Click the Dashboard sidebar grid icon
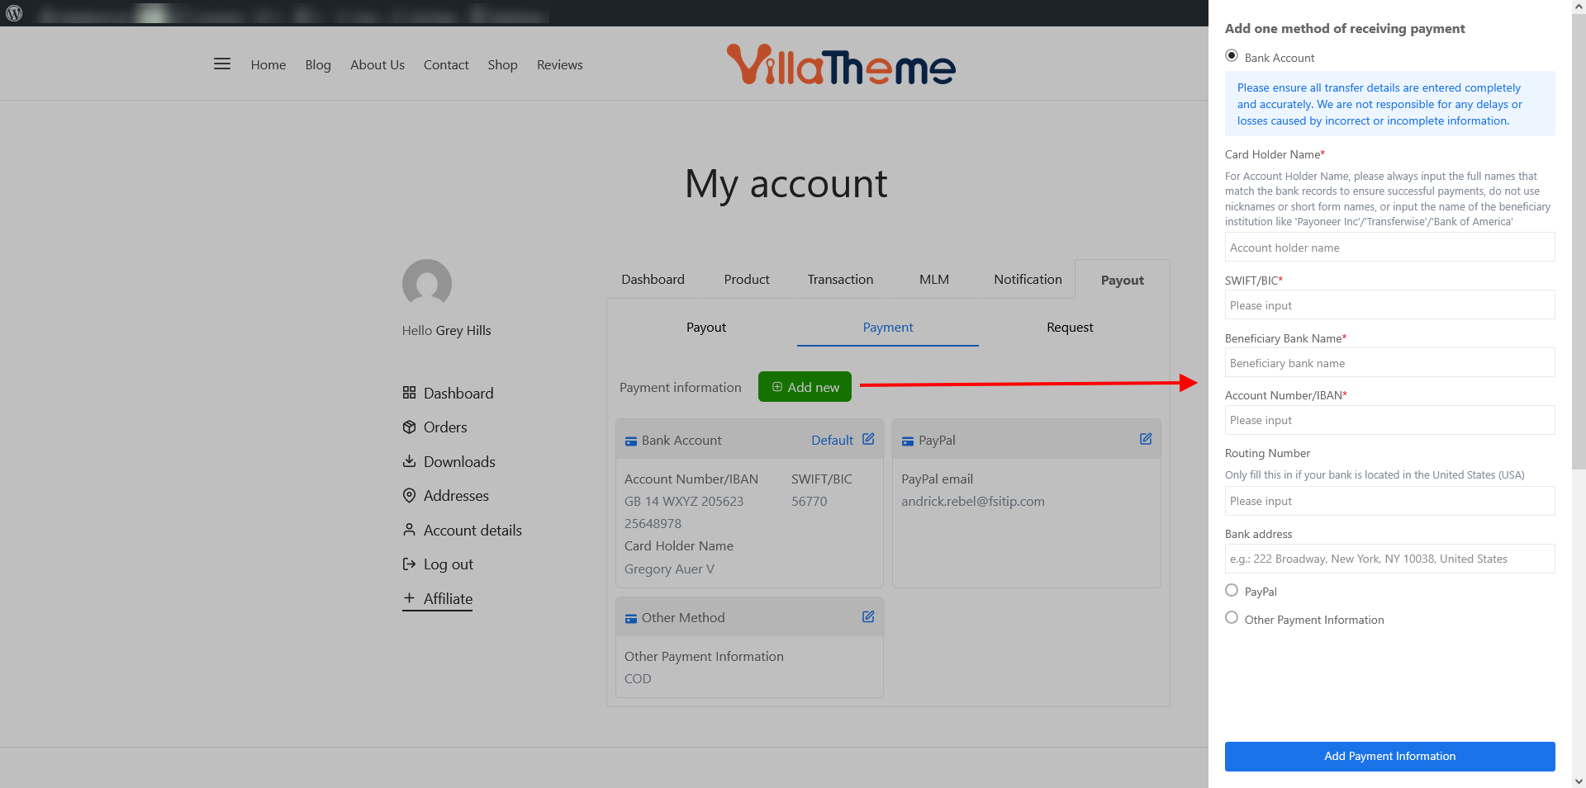 tap(409, 393)
